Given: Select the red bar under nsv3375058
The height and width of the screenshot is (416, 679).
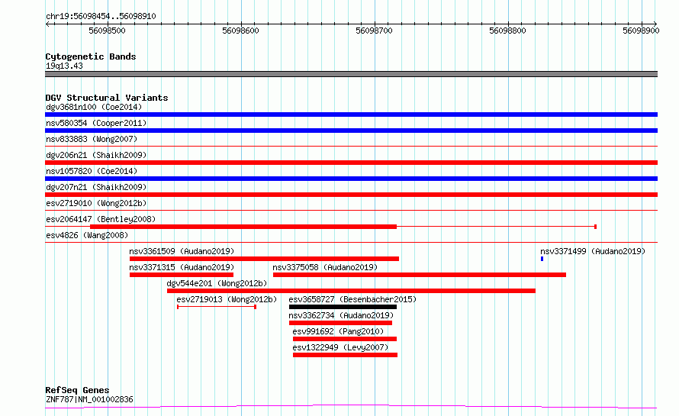Looking at the screenshot, I should 420,275.
